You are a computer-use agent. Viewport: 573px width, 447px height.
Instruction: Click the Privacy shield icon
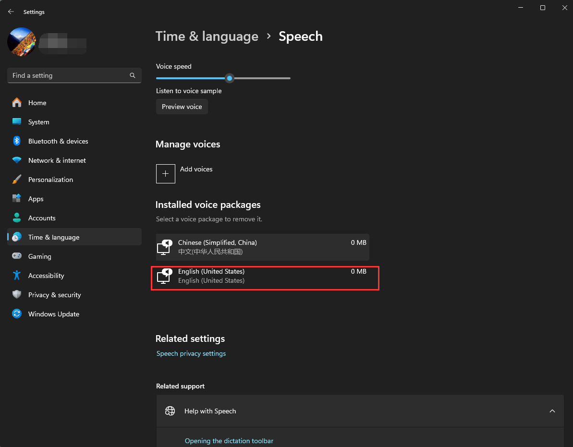point(17,294)
